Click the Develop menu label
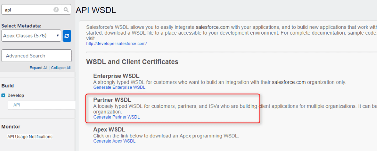377x151 pixels. pos(16,95)
